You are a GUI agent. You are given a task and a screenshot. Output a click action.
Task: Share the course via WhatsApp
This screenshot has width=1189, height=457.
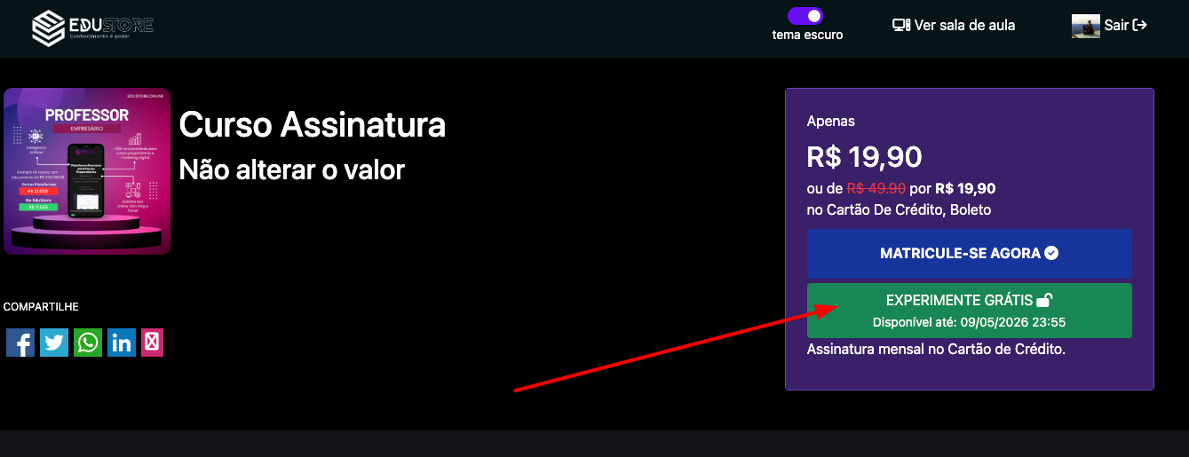pos(88,343)
